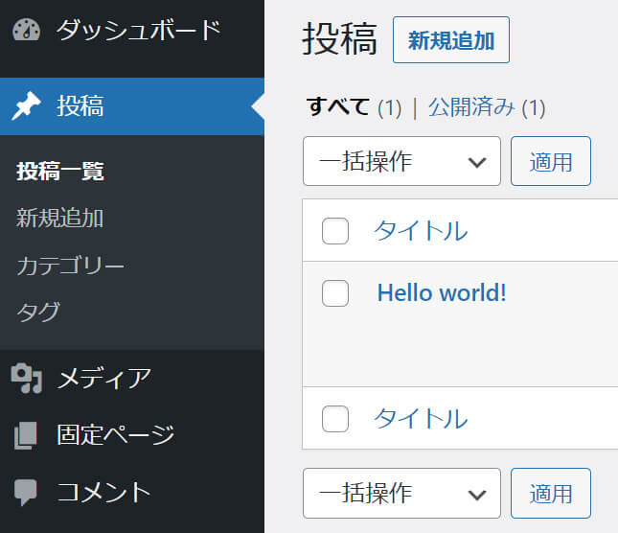Click the top 適用 button

(551, 161)
